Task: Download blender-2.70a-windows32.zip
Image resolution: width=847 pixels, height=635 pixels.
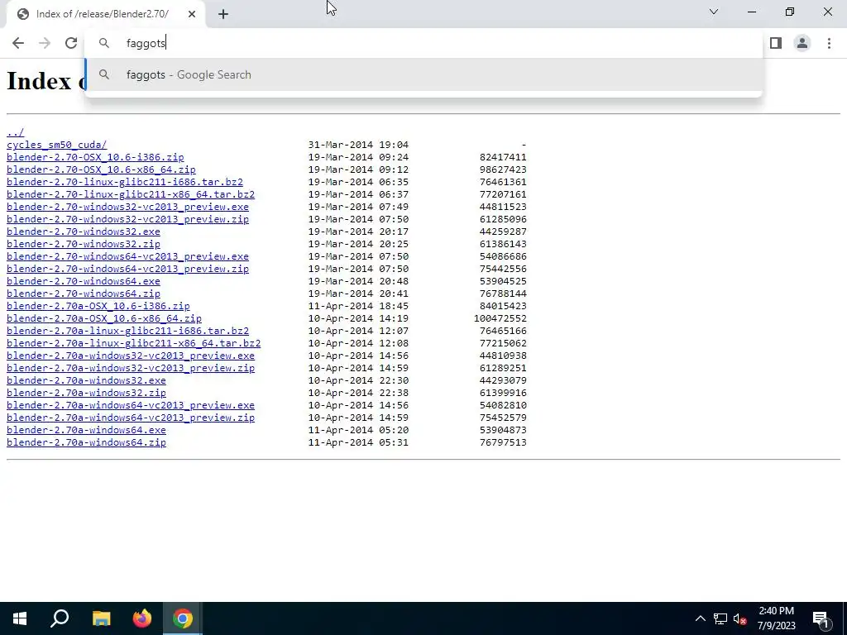Action: click(x=86, y=393)
